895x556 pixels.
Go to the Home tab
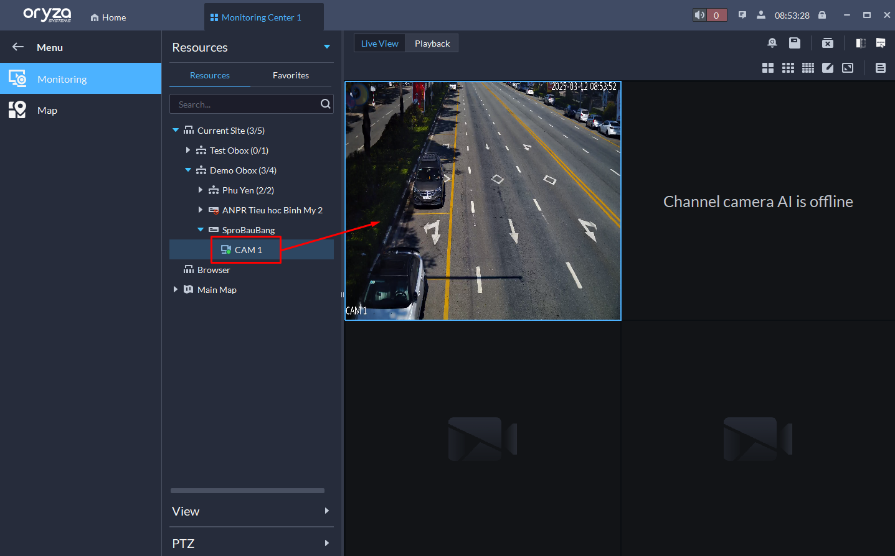coord(108,17)
